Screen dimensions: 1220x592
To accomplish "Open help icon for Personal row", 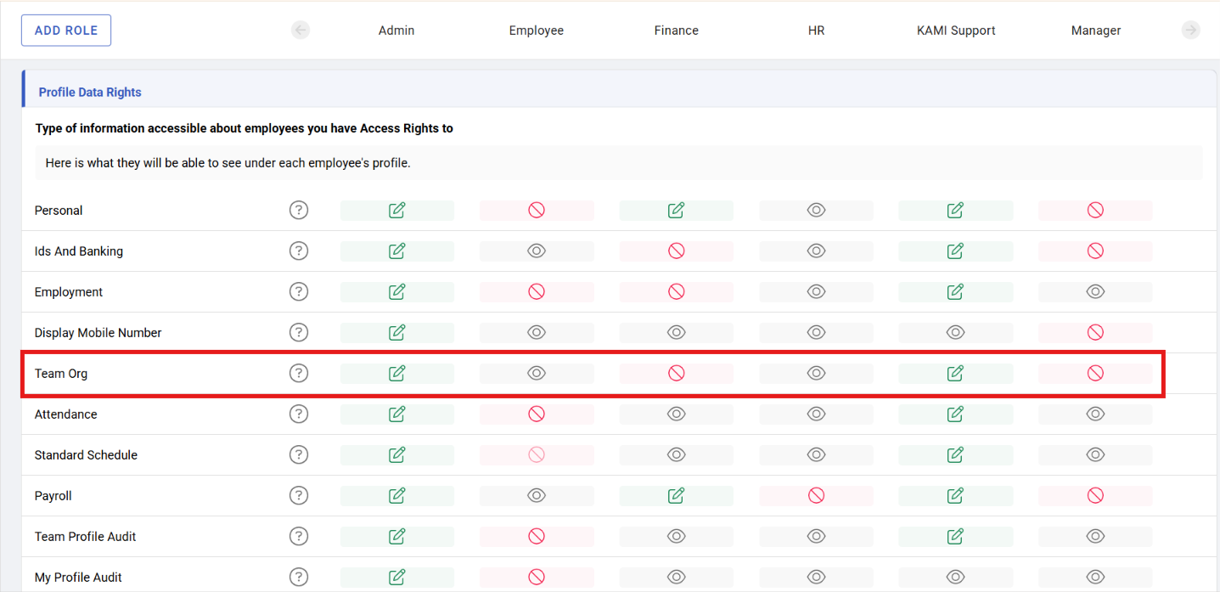I will tap(299, 210).
